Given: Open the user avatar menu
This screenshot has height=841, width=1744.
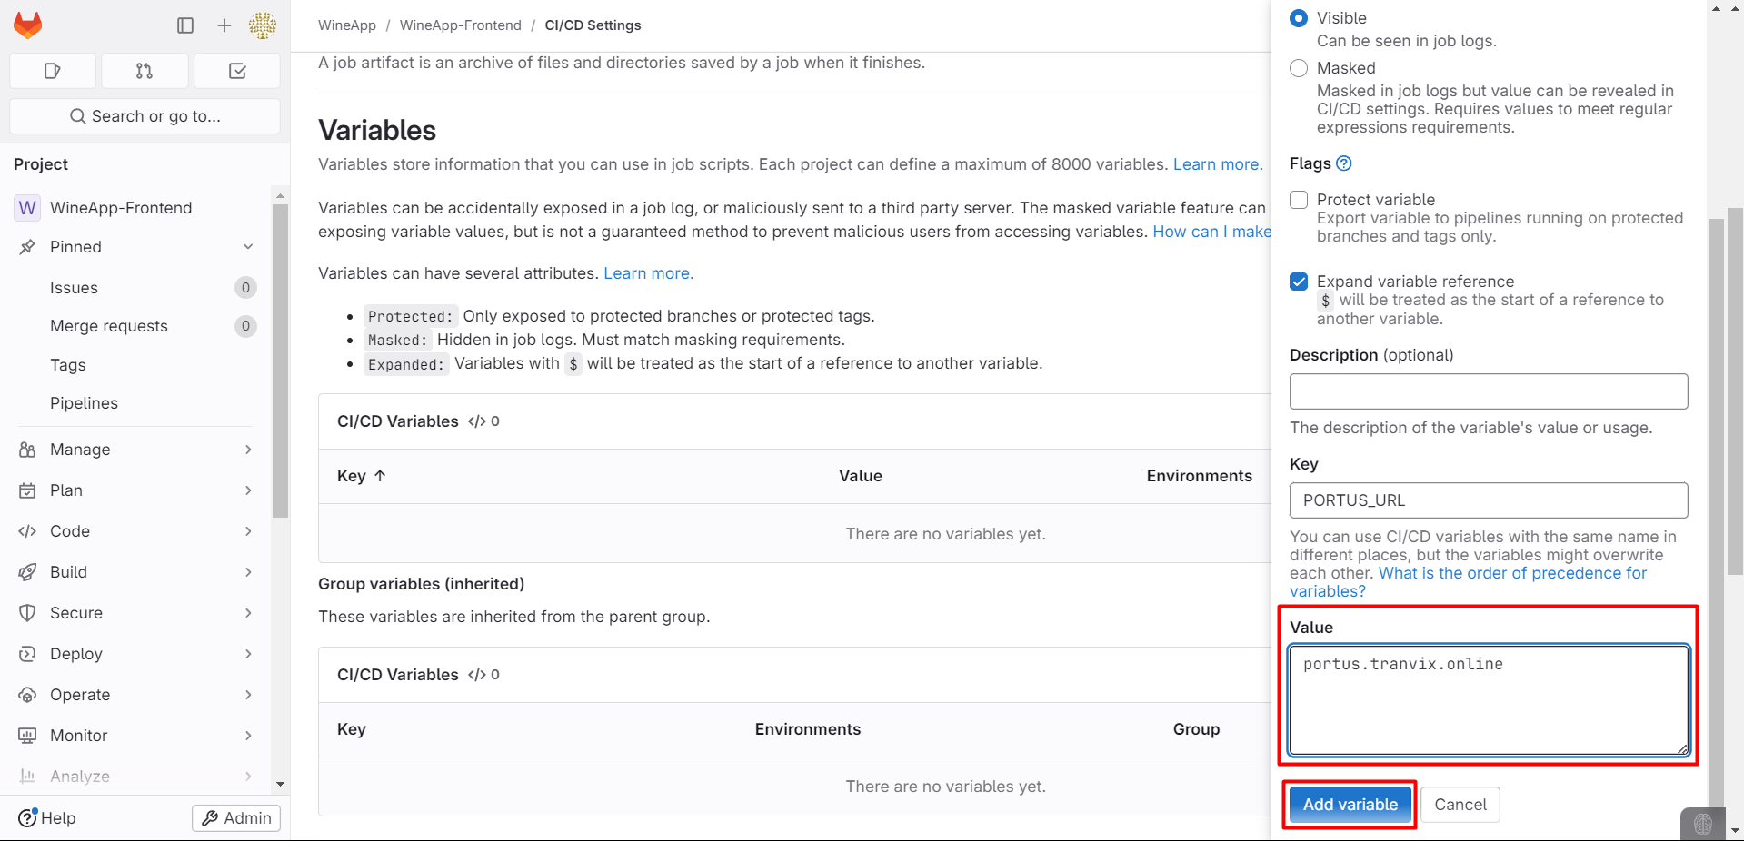Looking at the screenshot, I should click(x=263, y=25).
